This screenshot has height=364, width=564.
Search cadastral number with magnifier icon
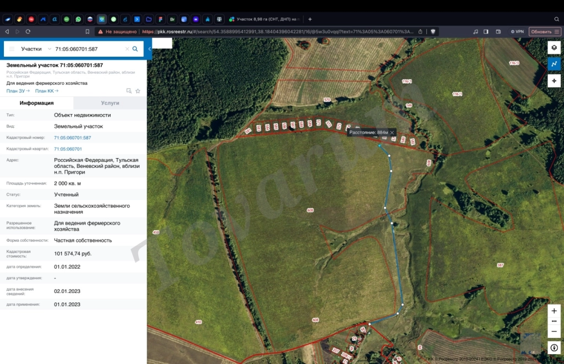click(135, 49)
